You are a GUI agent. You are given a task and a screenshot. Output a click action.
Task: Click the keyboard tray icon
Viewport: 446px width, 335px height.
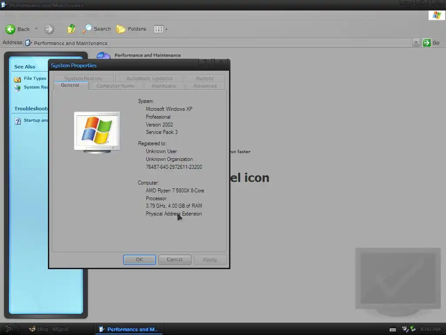coord(393,330)
